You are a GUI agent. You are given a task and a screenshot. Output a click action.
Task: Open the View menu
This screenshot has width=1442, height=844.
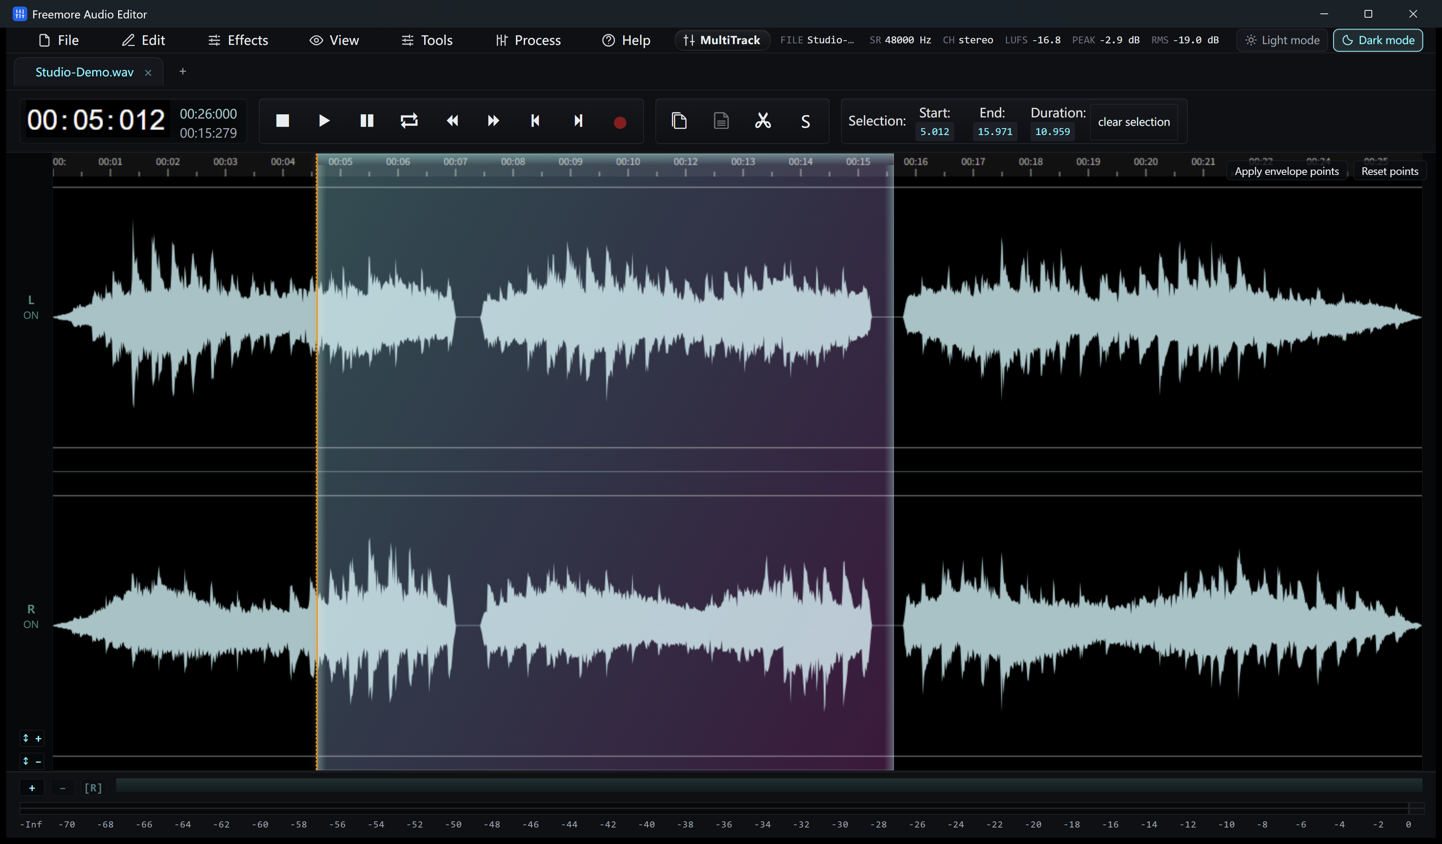coord(334,40)
